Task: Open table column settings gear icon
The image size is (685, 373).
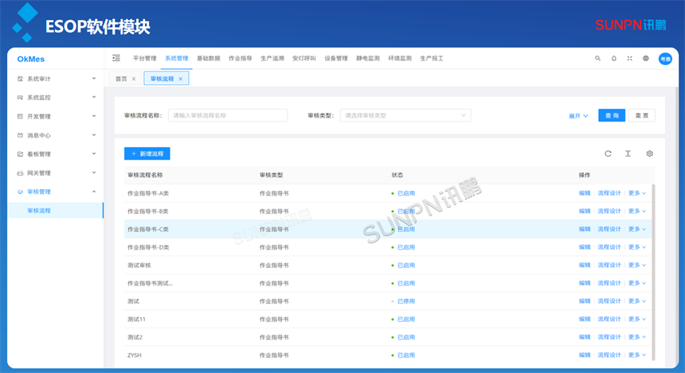Action: (650, 153)
